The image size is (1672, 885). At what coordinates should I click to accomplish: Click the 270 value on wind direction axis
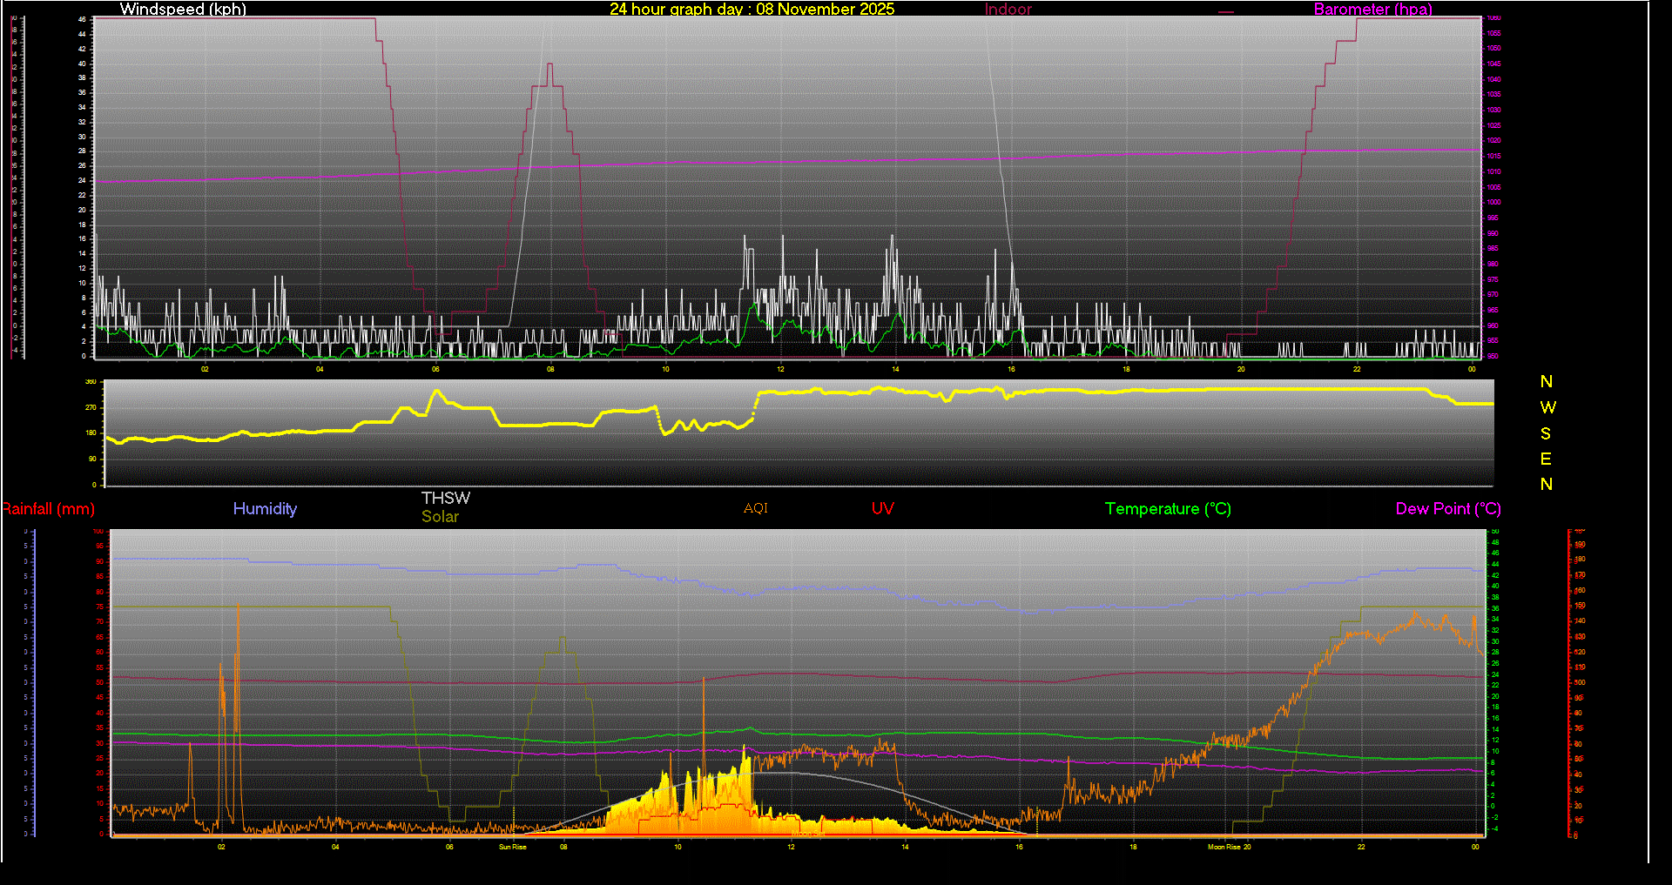tap(91, 407)
